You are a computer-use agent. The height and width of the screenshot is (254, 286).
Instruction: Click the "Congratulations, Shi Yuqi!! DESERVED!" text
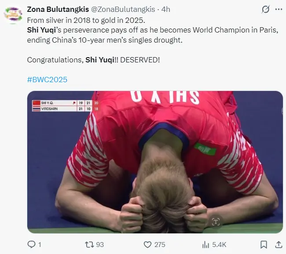[x=93, y=59]
